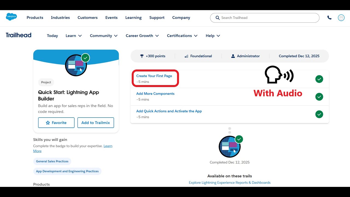Open the Company menu
The image size is (350, 197).
pos(181,18)
